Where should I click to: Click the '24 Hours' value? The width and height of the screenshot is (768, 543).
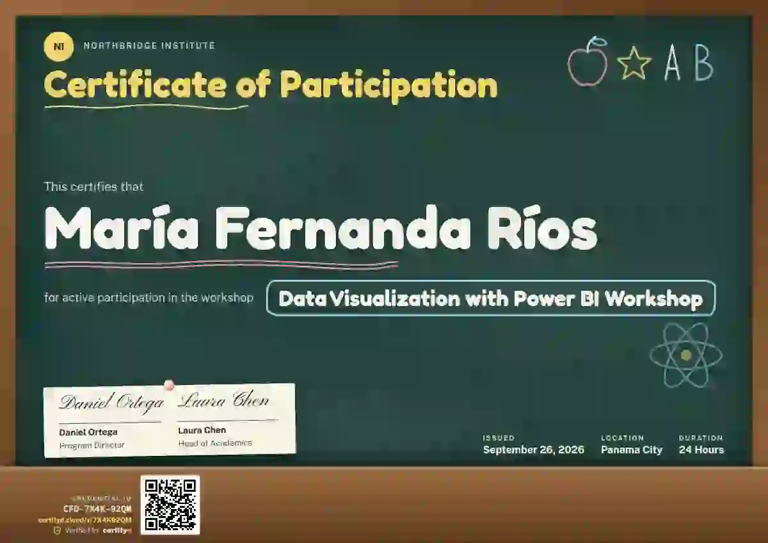(x=701, y=450)
